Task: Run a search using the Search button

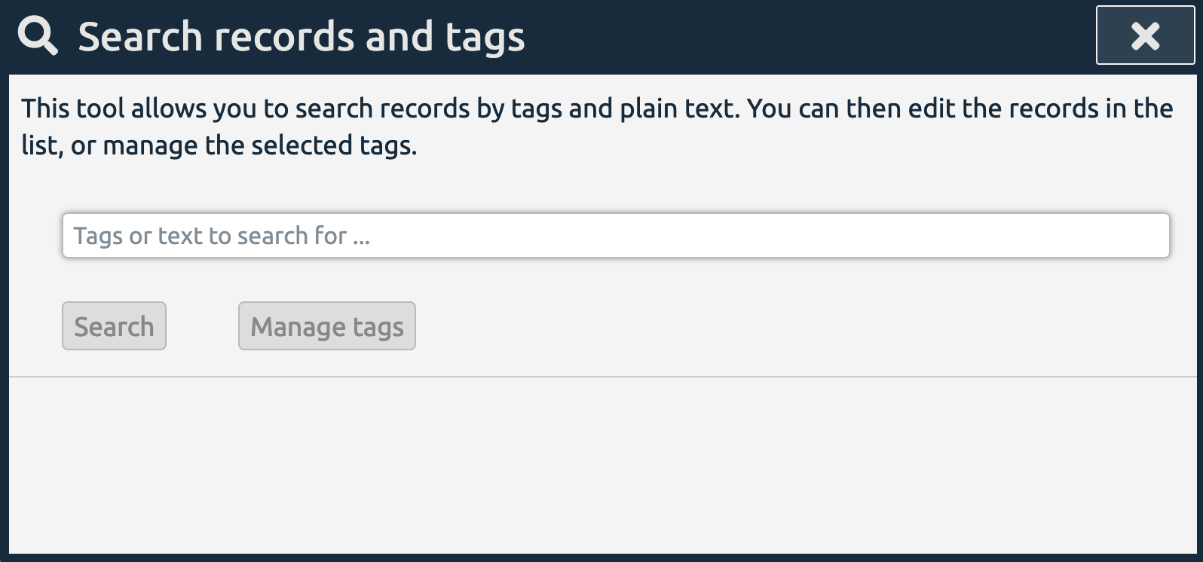Action: [114, 326]
